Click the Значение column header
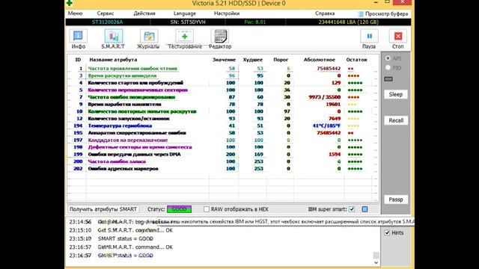Screen dimensions: 479x269 pos(224,60)
